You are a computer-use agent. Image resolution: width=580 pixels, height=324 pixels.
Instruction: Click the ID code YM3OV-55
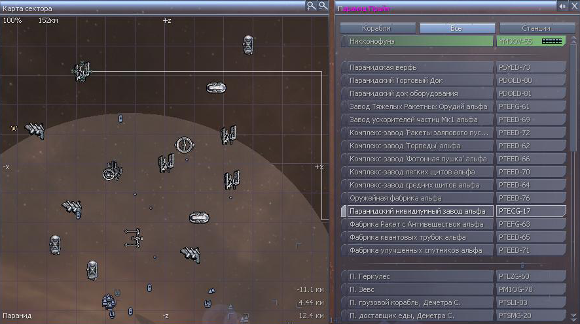515,41
